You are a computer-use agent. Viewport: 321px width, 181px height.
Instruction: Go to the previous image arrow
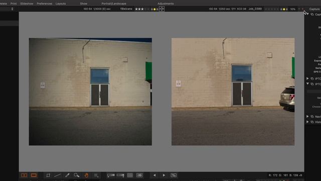[154, 175]
